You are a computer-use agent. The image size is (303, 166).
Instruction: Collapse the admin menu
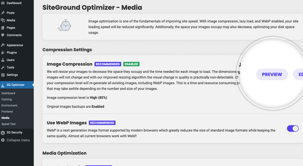click(x=16, y=140)
